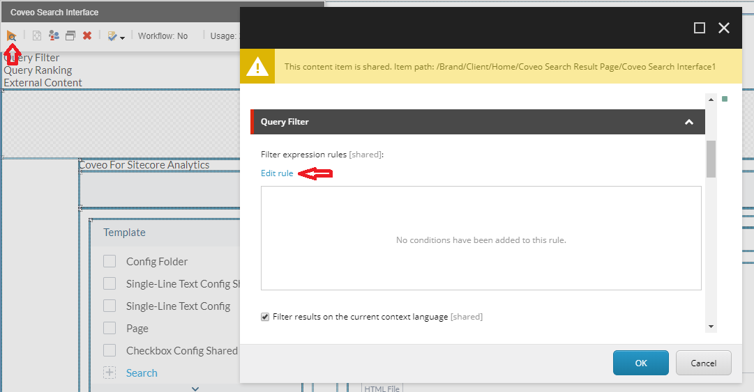This screenshot has height=392, width=754.
Task: Click OK in the dialog
Action: [640, 363]
